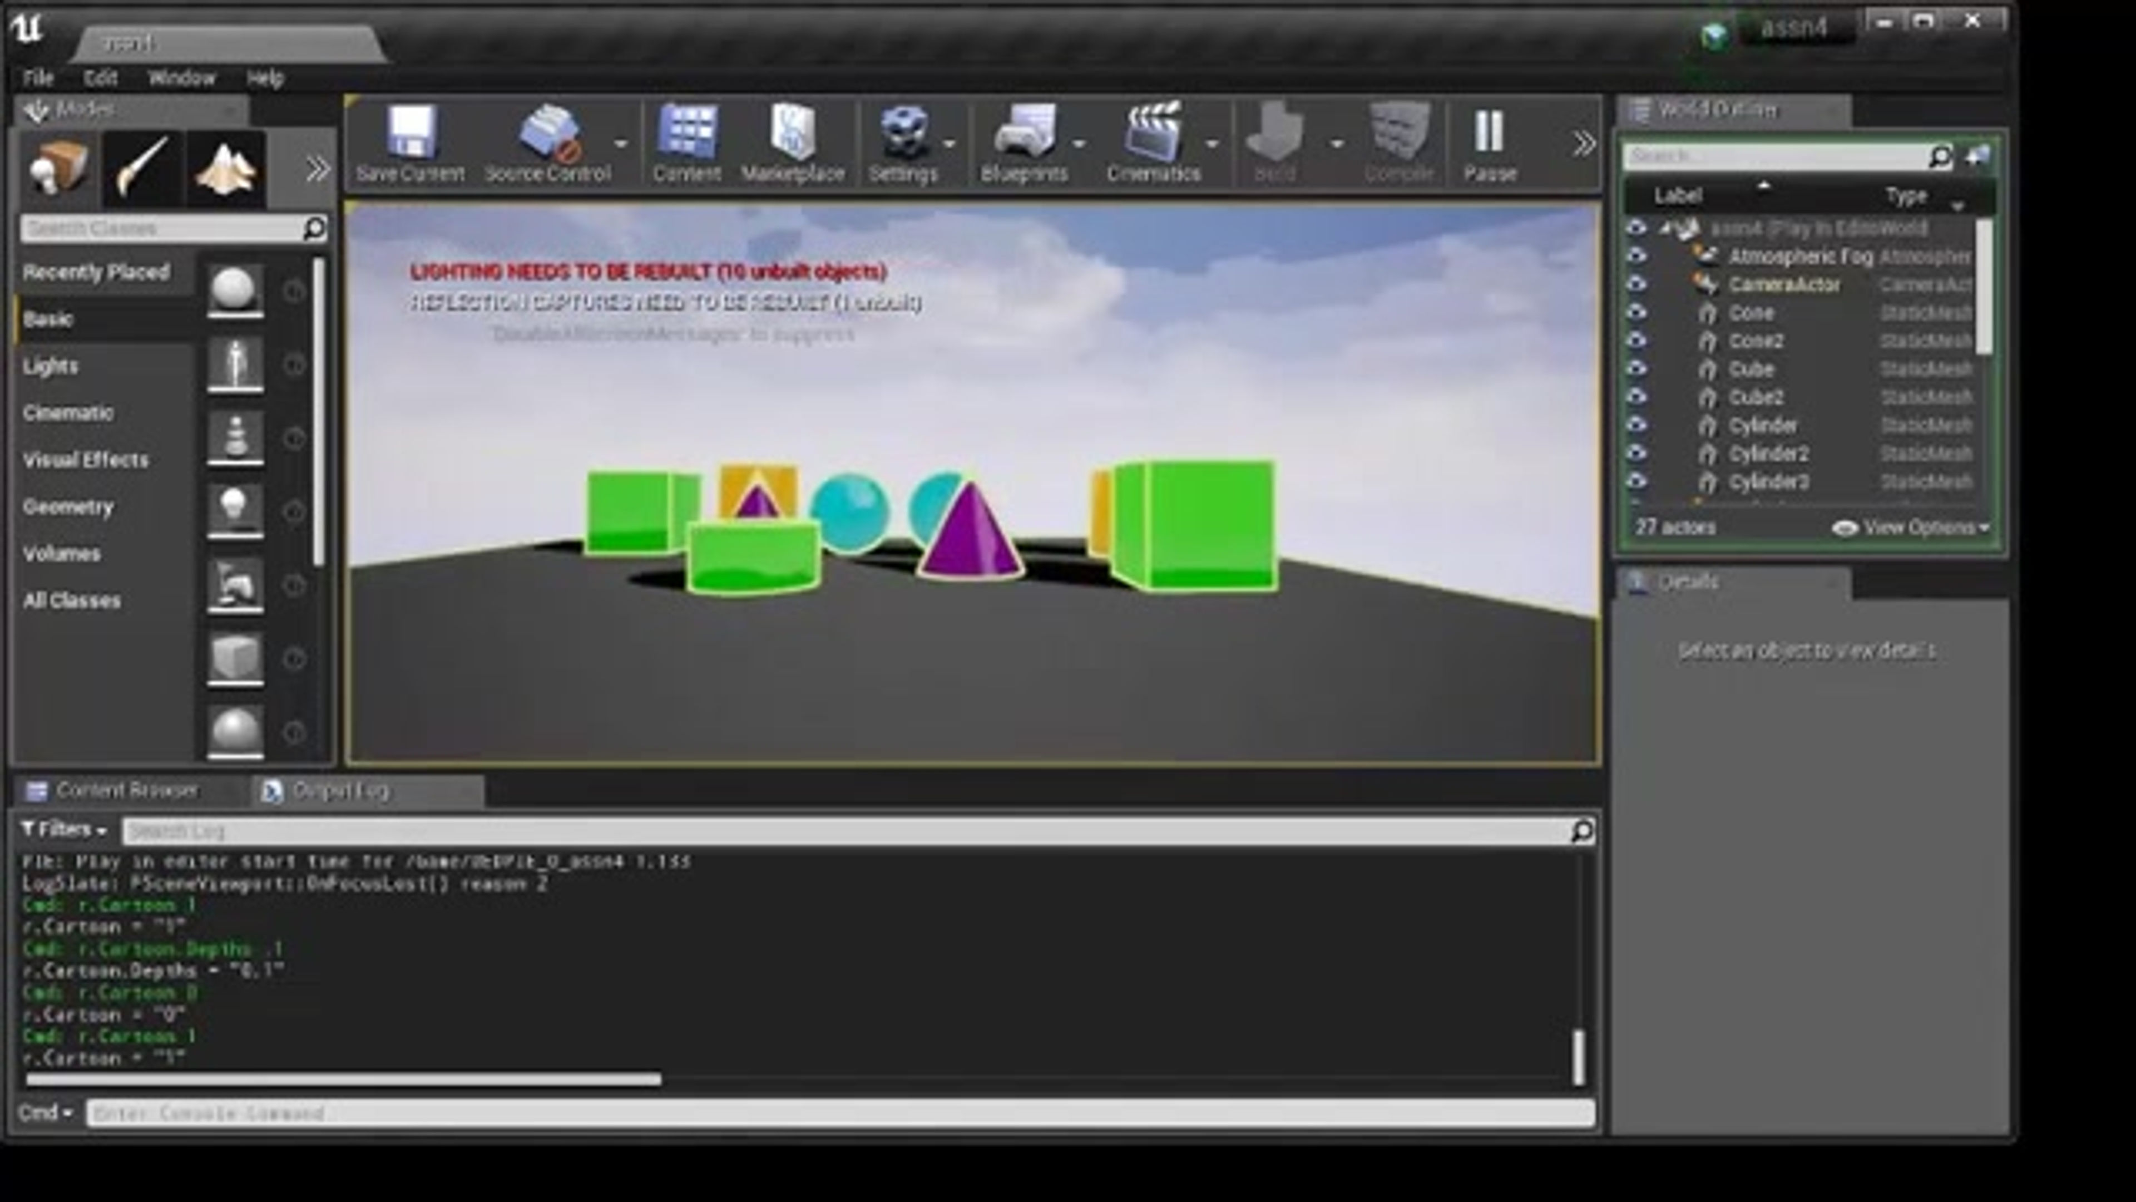Click the Output Log horizontal scrollbar

tap(343, 1079)
